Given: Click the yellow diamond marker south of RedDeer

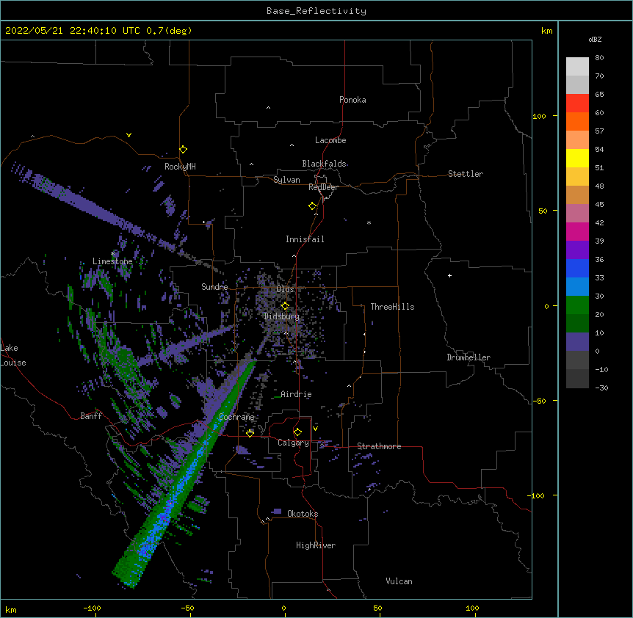Looking at the screenshot, I should point(313,206).
